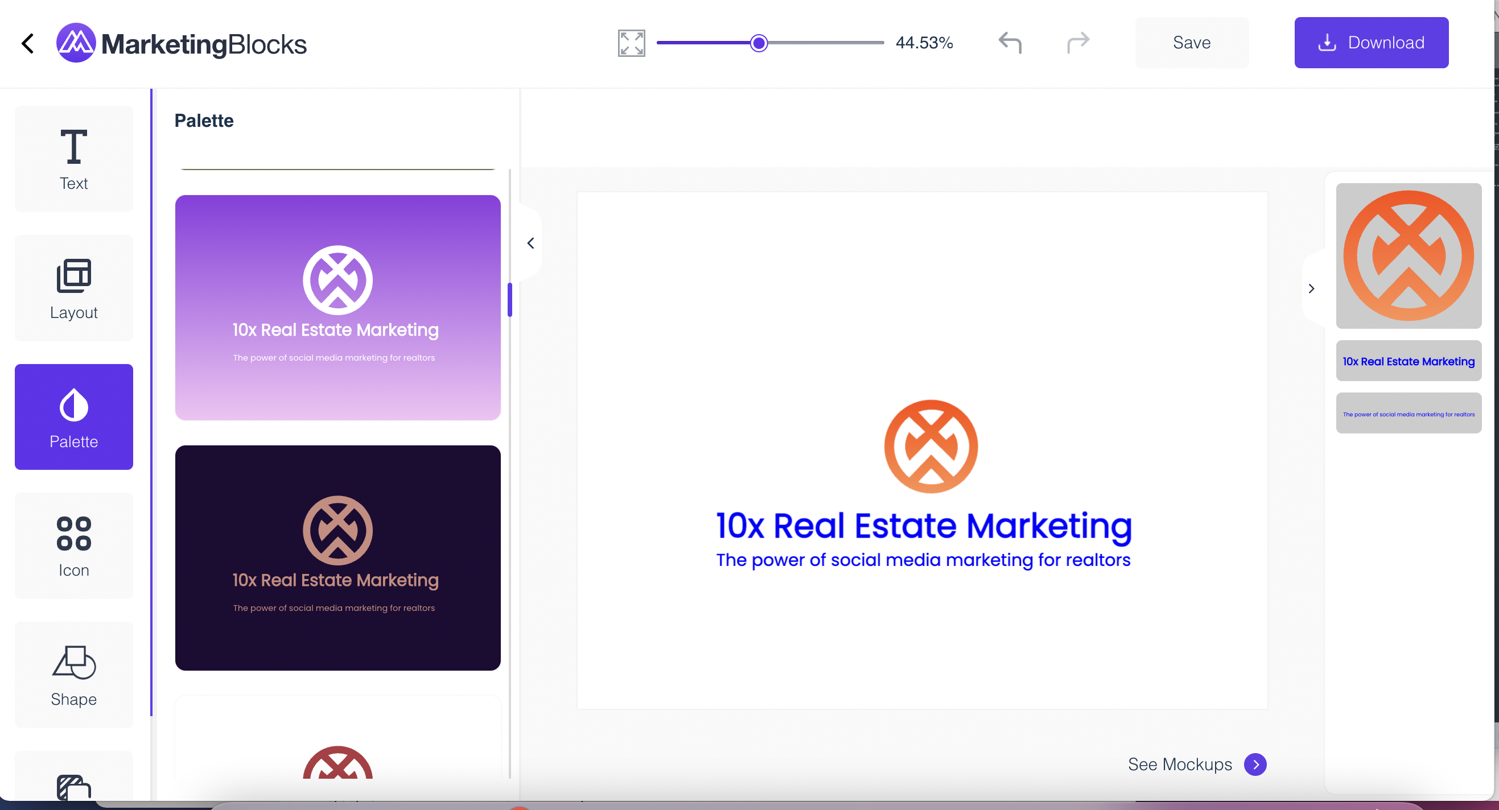
Task: Click the MarketingBlocks logo icon
Action: pyautogui.click(x=76, y=43)
